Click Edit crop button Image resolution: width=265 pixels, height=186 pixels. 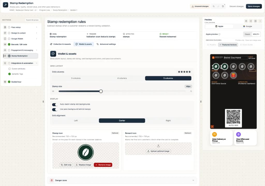coord(66,165)
